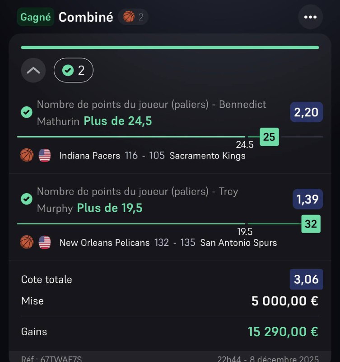Click the 32 points marker on Murphy tracker
The width and height of the screenshot is (340, 362).
(311, 224)
